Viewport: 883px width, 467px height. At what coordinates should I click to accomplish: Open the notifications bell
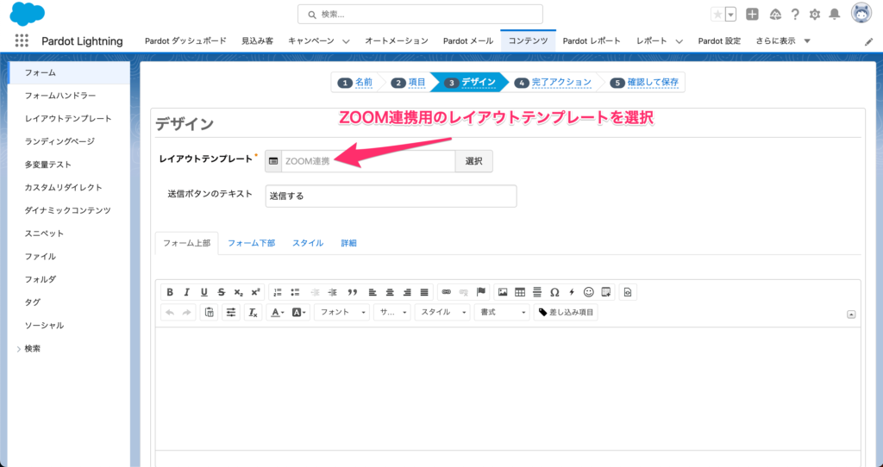[x=834, y=14]
